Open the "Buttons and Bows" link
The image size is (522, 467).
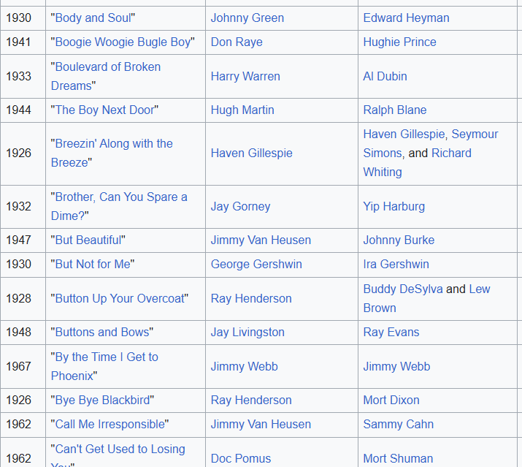102,332
